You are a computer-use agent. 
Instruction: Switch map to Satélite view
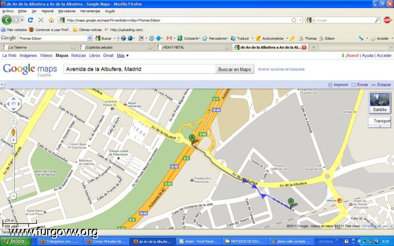click(x=379, y=103)
